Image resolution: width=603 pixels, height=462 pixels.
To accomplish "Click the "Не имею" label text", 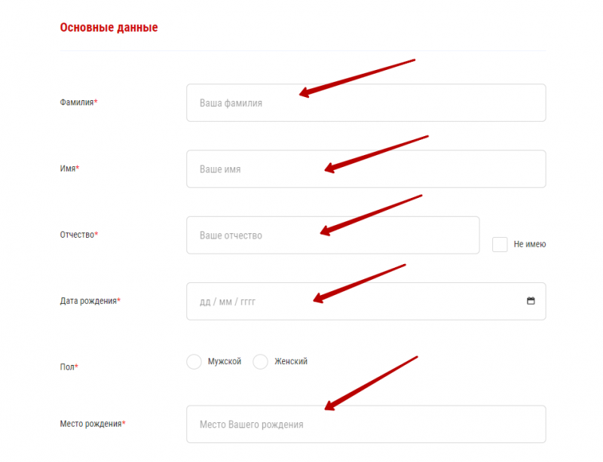I will click(529, 244).
